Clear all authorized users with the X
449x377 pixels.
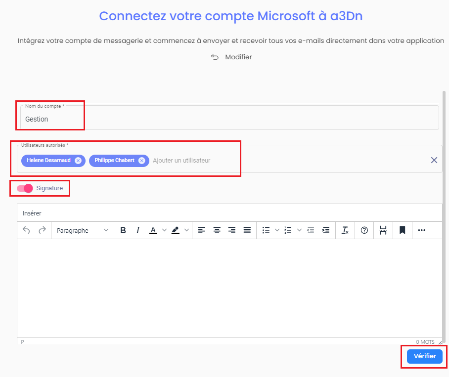tap(434, 160)
